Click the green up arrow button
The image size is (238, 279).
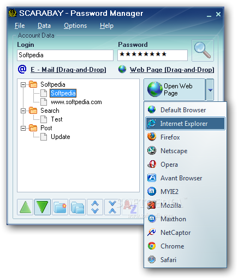25,207
